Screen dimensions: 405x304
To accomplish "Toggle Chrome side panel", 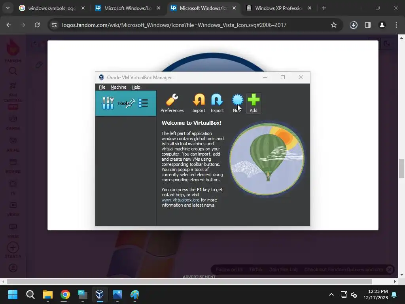I will click(x=368, y=25).
